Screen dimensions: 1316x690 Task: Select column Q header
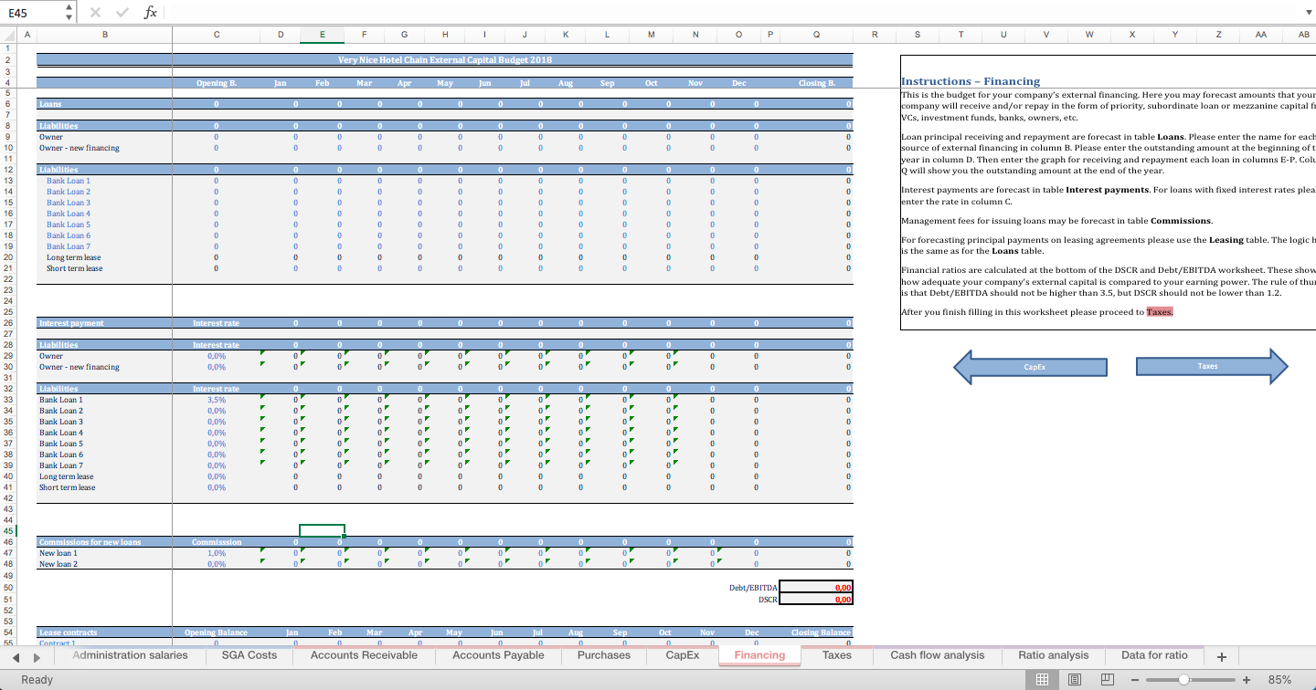pos(815,34)
